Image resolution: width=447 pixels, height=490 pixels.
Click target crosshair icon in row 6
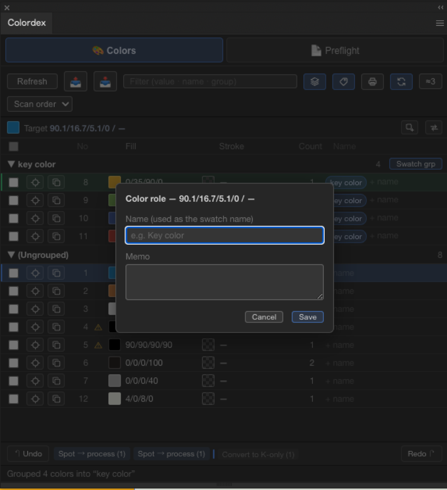[35, 363]
